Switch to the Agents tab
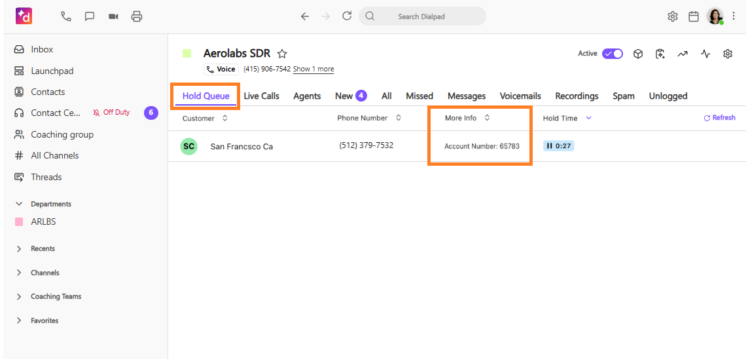The width and height of the screenshot is (748, 359). [x=307, y=96]
